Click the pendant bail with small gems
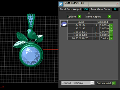120x90 pixels. click(31, 21)
